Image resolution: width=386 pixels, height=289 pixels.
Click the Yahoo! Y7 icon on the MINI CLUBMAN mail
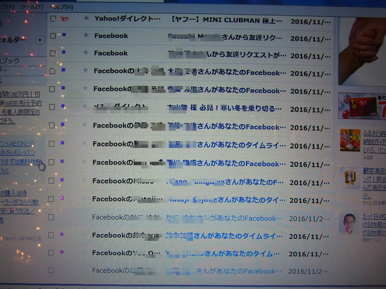(65, 19)
